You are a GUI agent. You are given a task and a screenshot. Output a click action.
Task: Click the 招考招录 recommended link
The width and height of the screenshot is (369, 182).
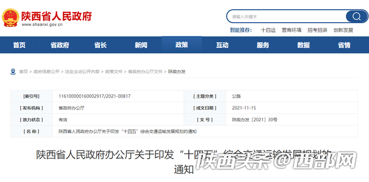pos(317,30)
